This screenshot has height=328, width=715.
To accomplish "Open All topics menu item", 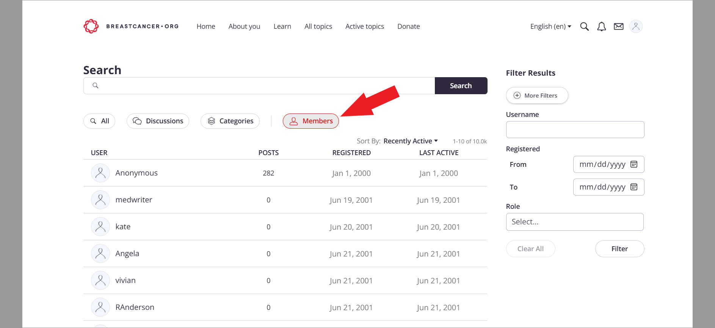I will (x=318, y=26).
